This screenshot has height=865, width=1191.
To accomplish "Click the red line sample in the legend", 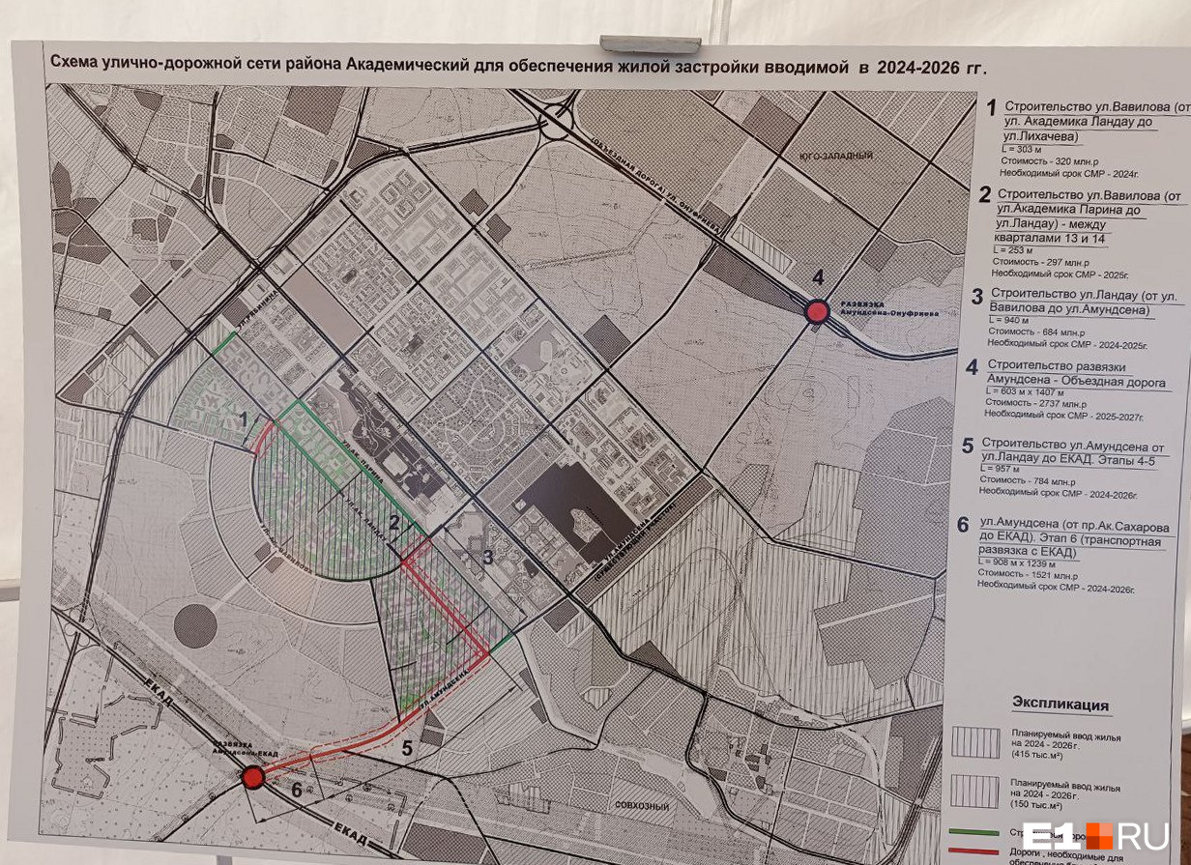I will (975, 853).
